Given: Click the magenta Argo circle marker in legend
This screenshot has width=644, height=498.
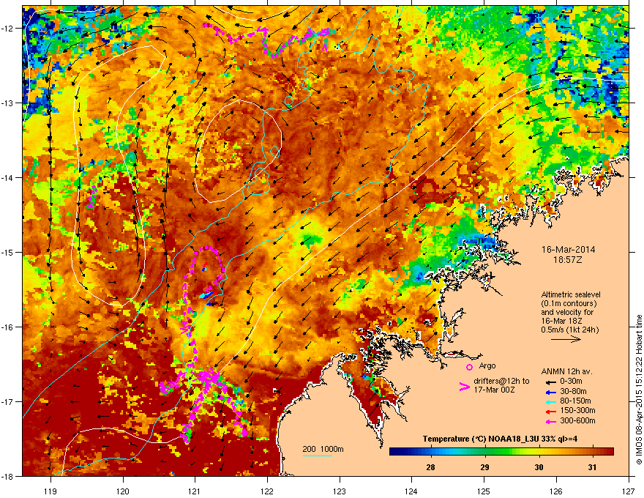Looking at the screenshot, I should (x=469, y=367).
